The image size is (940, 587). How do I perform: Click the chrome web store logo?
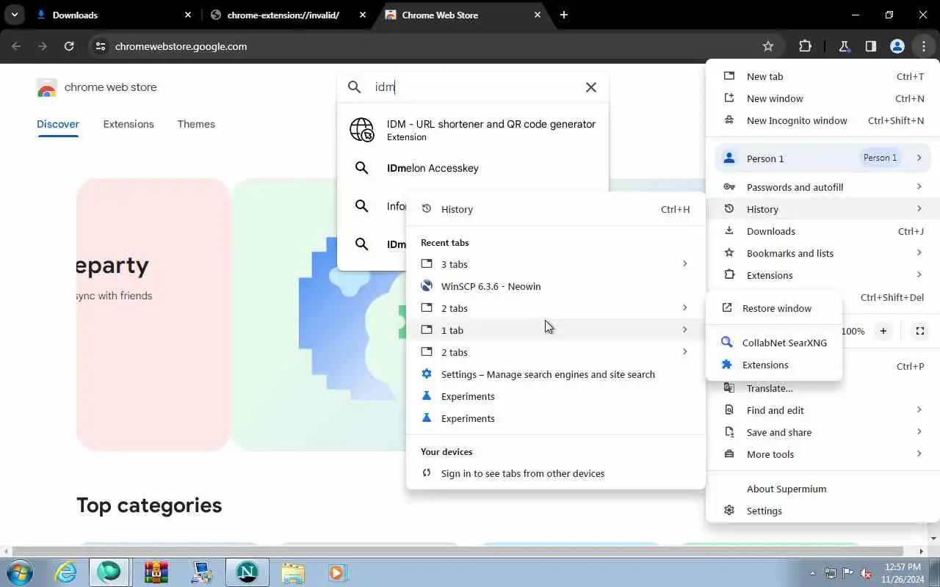click(97, 87)
